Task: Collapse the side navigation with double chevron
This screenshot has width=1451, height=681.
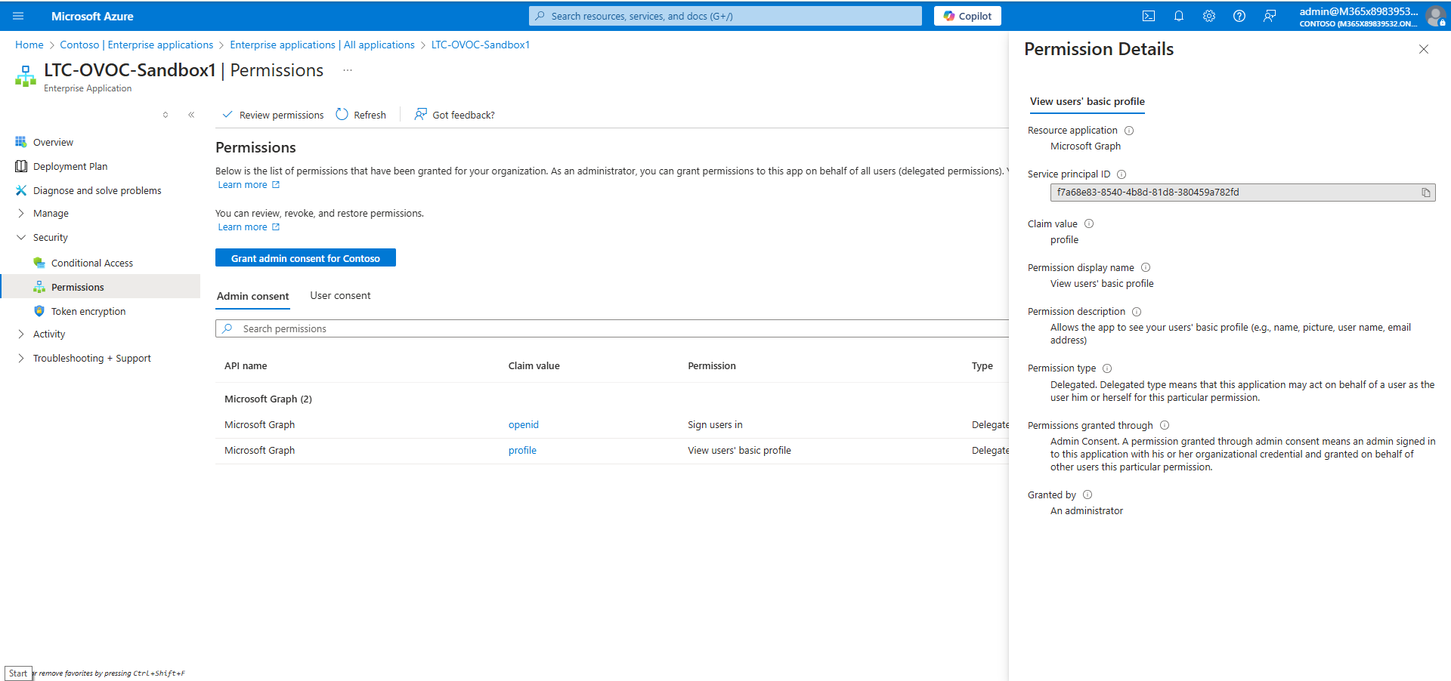Action: tap(191, 115)
